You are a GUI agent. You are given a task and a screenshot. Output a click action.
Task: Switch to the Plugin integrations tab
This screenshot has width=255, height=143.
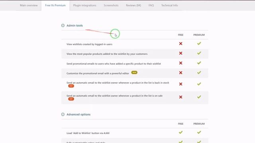[x=84, y=5]
